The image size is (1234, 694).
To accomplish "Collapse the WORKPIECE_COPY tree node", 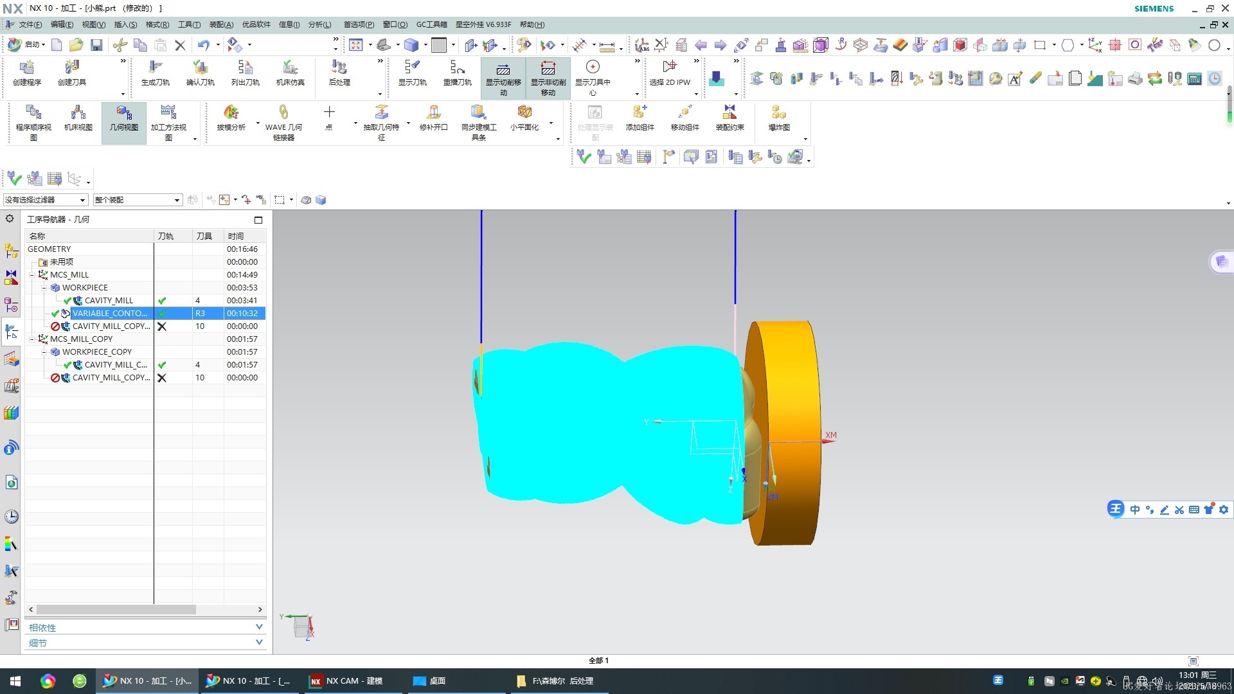I will tap(44, 352).
